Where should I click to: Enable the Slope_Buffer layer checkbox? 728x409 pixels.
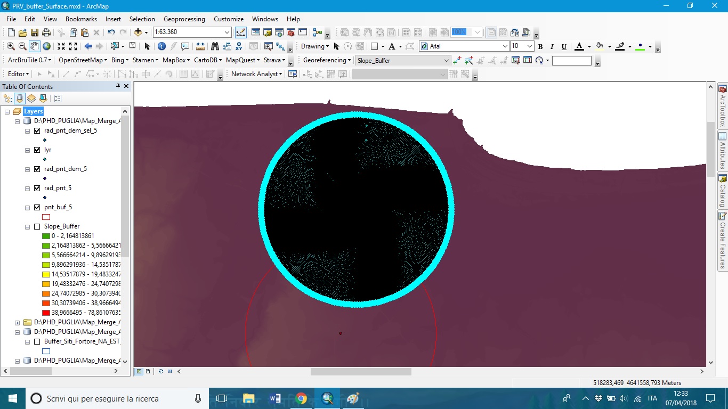37,226
